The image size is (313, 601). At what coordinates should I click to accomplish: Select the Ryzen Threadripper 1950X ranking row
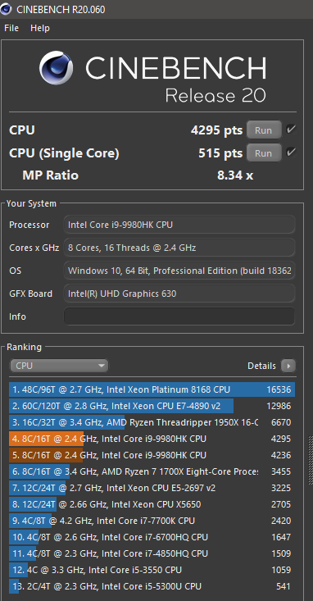click(152, 422)
